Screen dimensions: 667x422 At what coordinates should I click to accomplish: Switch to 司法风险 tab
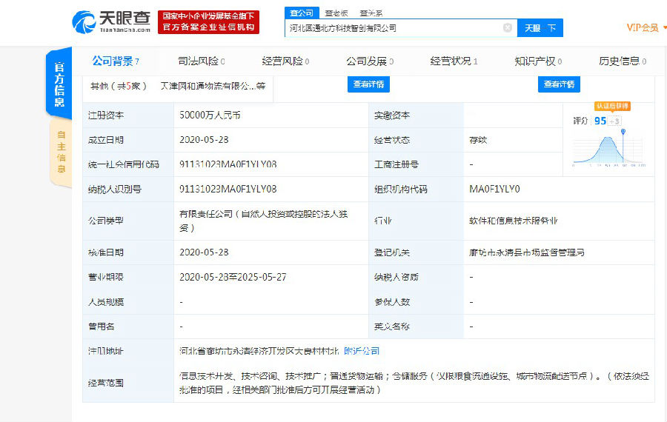pos(201,61)
